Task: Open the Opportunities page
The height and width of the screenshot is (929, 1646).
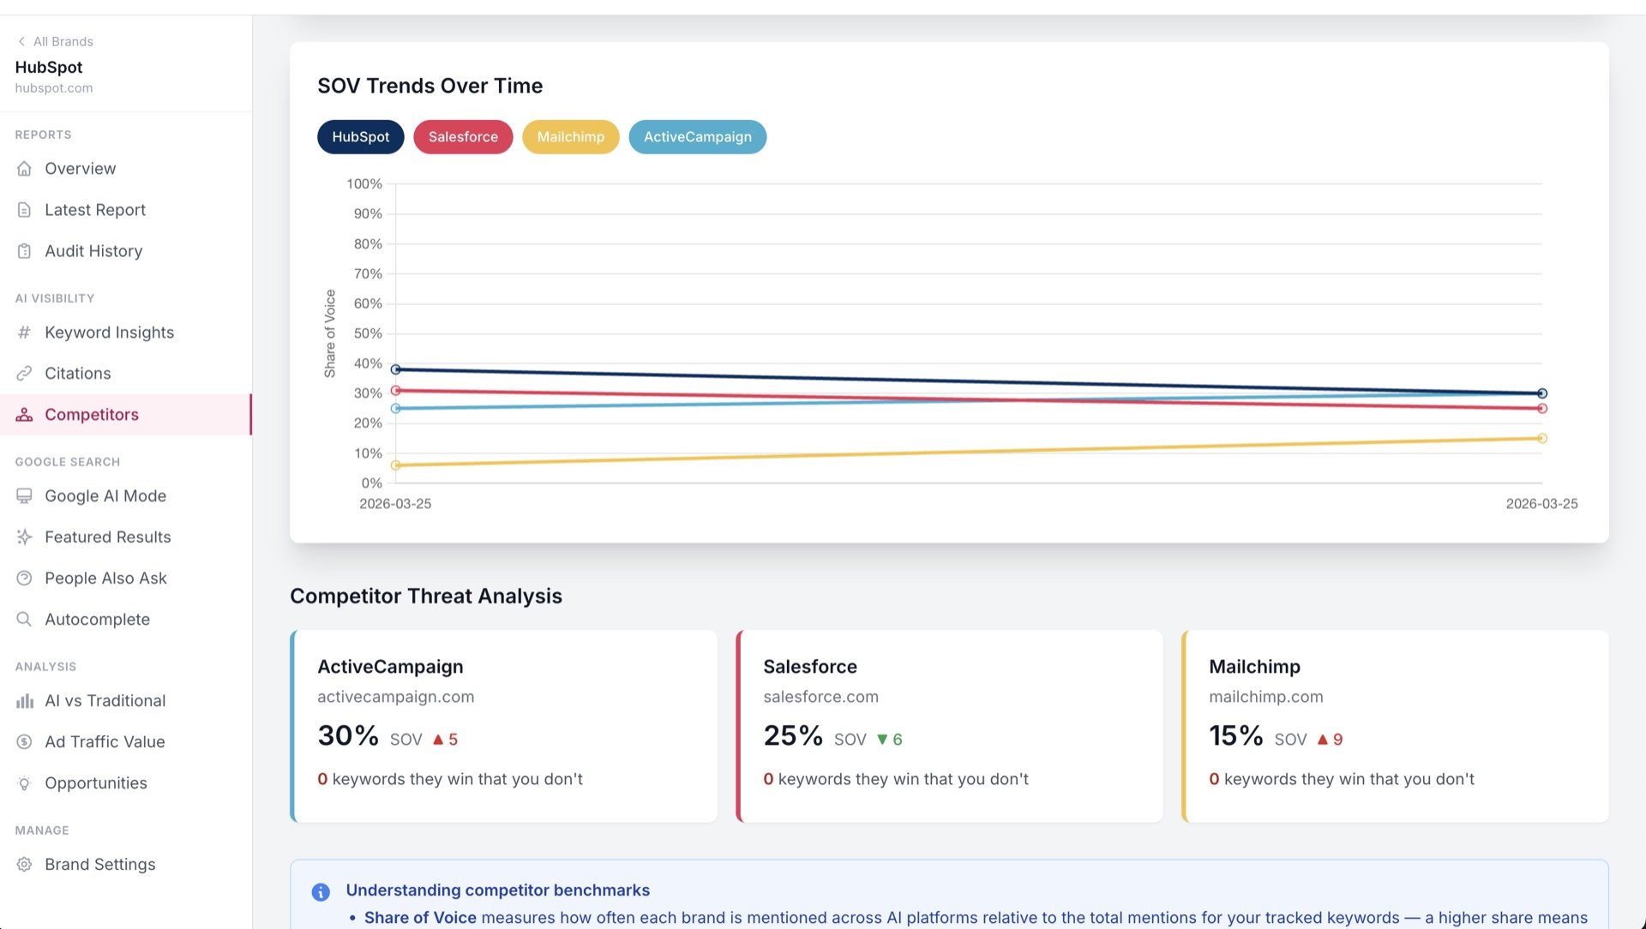Action: [x=126, y=783]
